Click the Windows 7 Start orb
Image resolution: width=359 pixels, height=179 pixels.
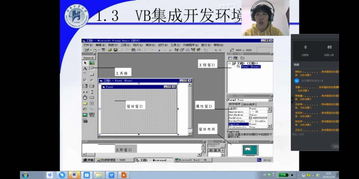[25, 175]
